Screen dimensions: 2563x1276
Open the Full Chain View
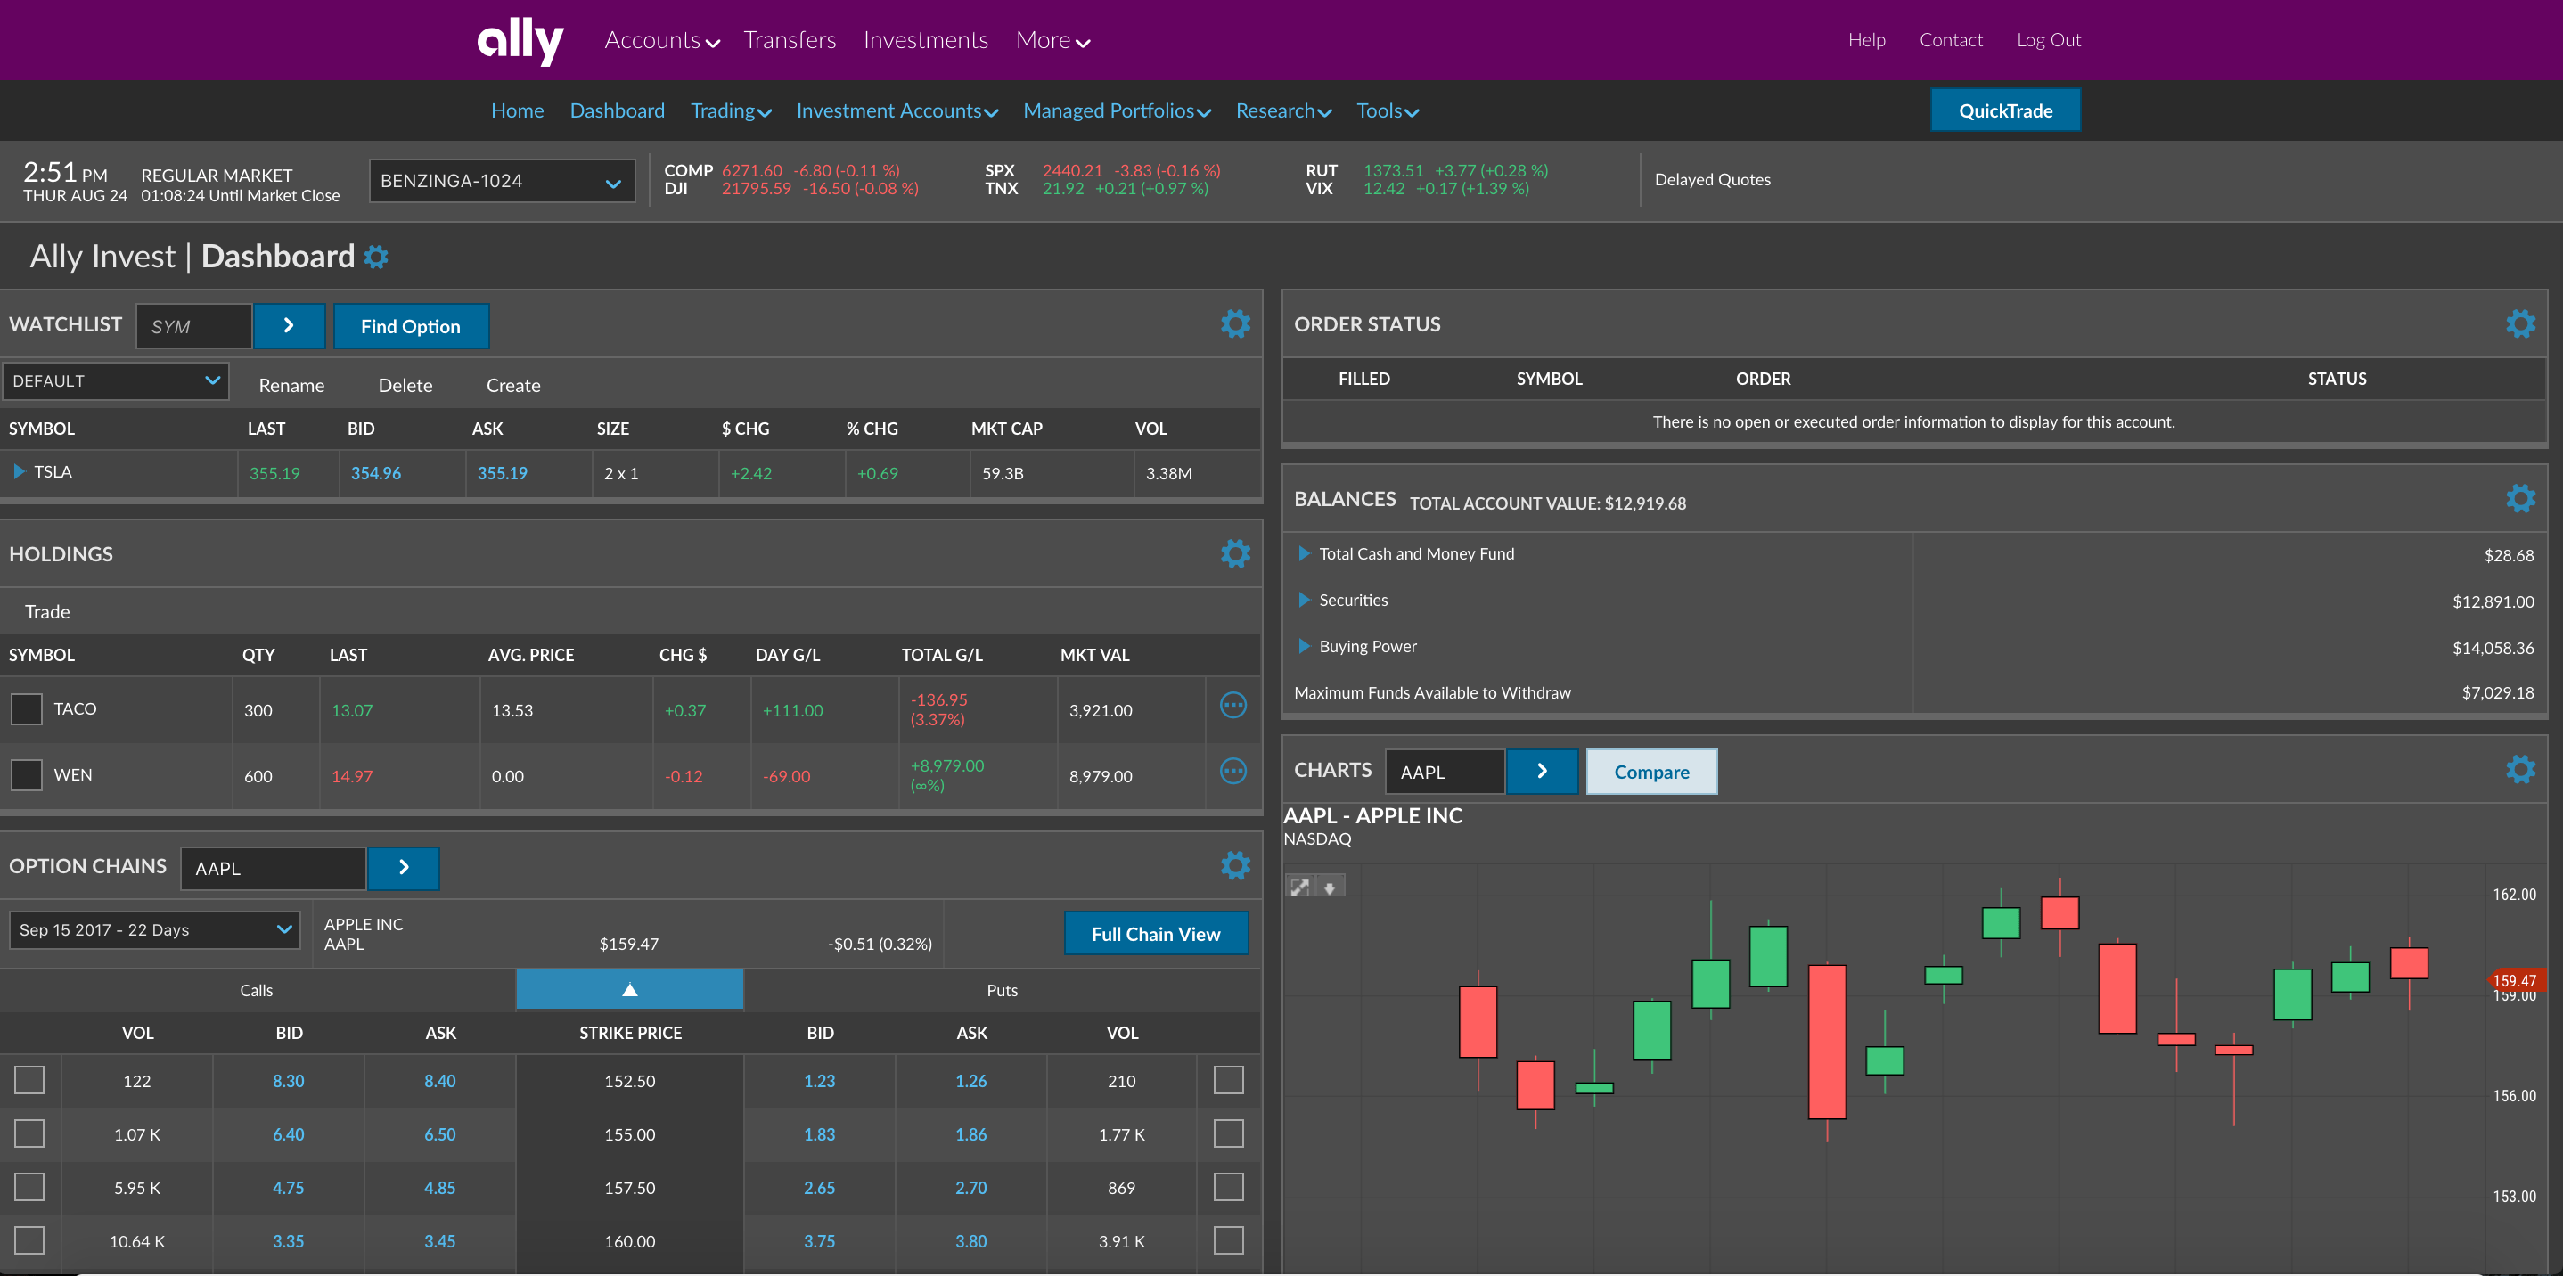coord(1156,933)
